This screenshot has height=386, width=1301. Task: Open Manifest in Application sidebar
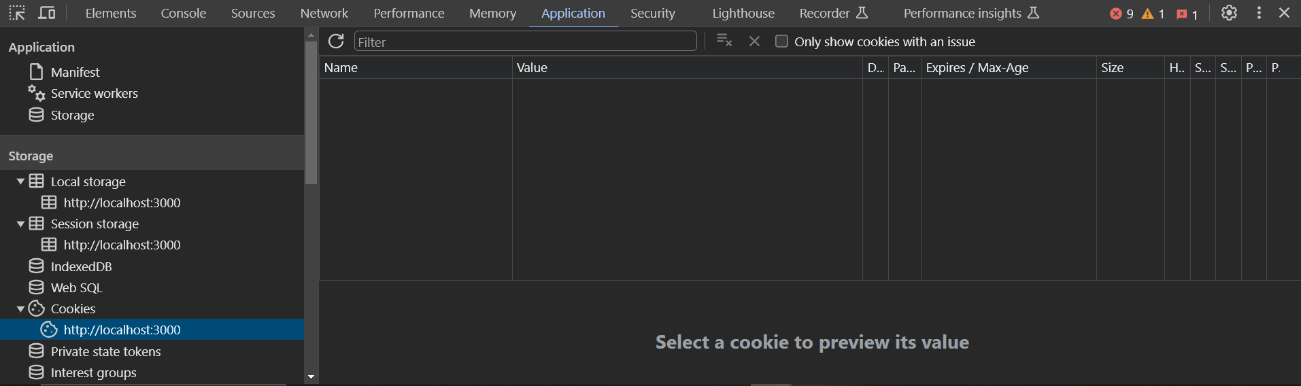click(75, 72)
